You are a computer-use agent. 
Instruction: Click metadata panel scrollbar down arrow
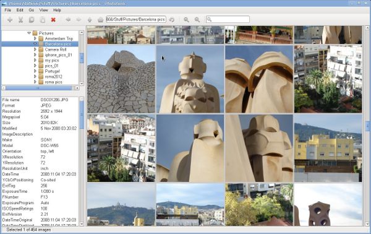coord(82,224)
